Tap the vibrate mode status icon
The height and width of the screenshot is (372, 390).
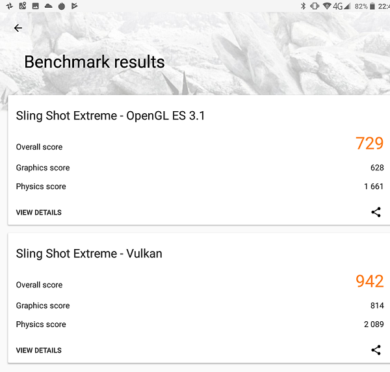click(x=315, y=6)
